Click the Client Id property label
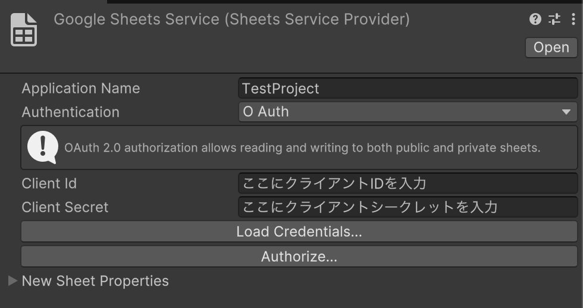 49,183
